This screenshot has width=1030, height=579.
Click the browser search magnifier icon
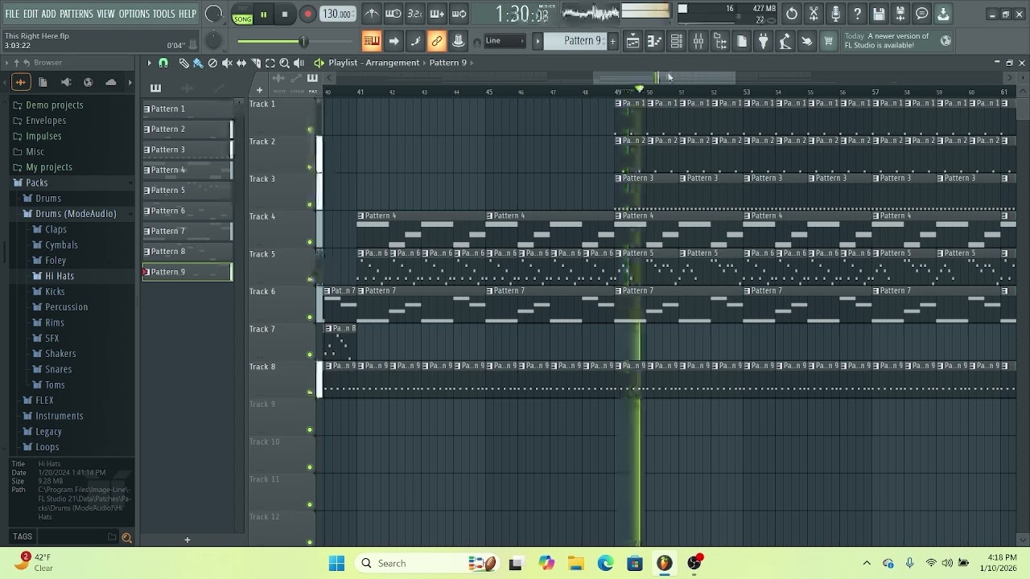126,537
